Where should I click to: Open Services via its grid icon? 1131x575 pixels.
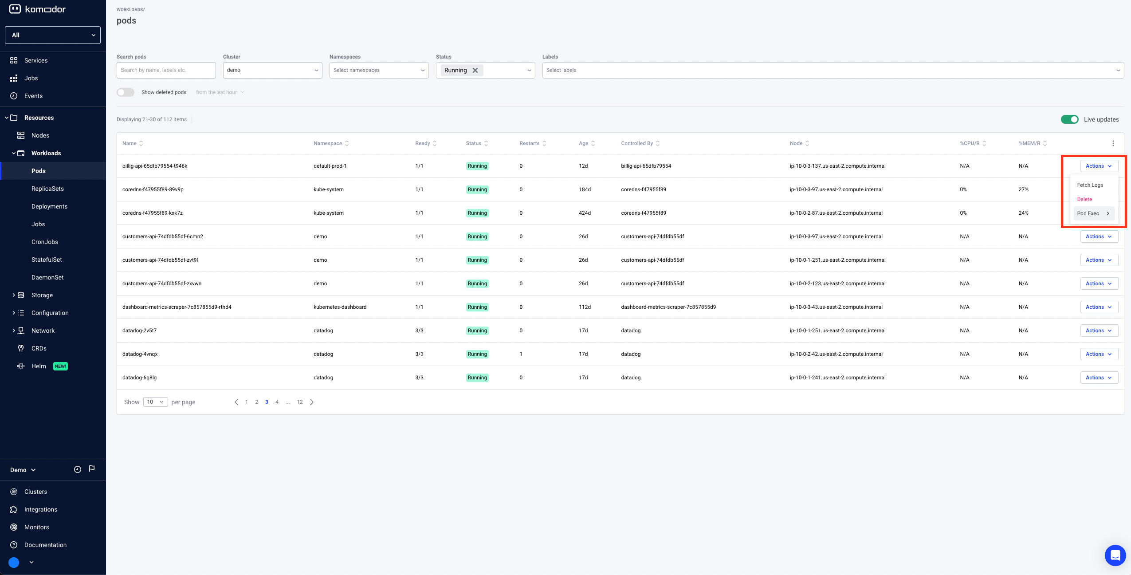point(14,60)
